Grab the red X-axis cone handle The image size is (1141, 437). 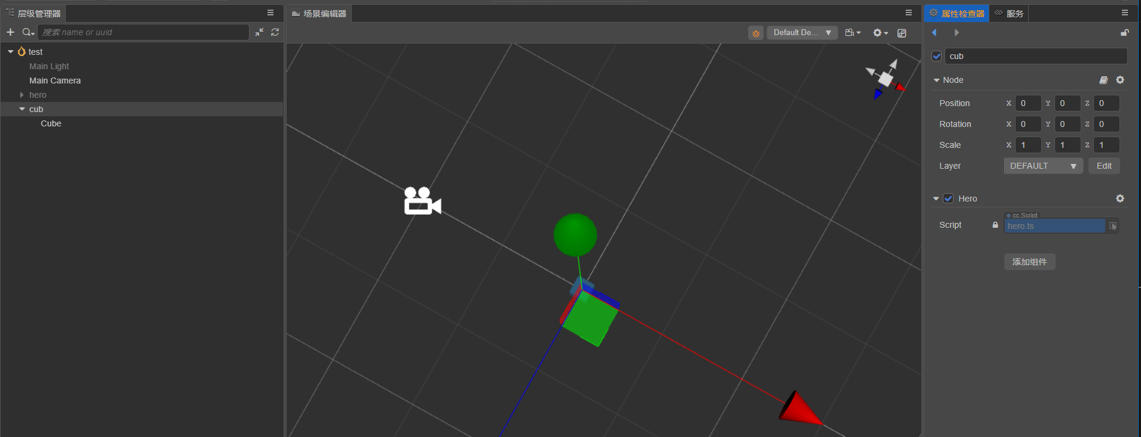pos(799,408)
